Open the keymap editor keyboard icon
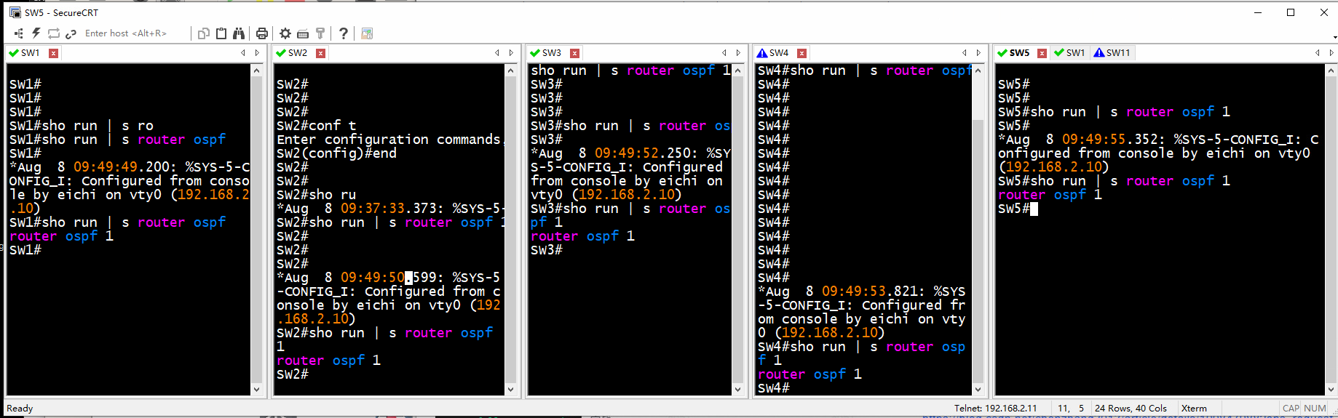The height and width of the screenshot is (418, 1338). tap(303, 33)
